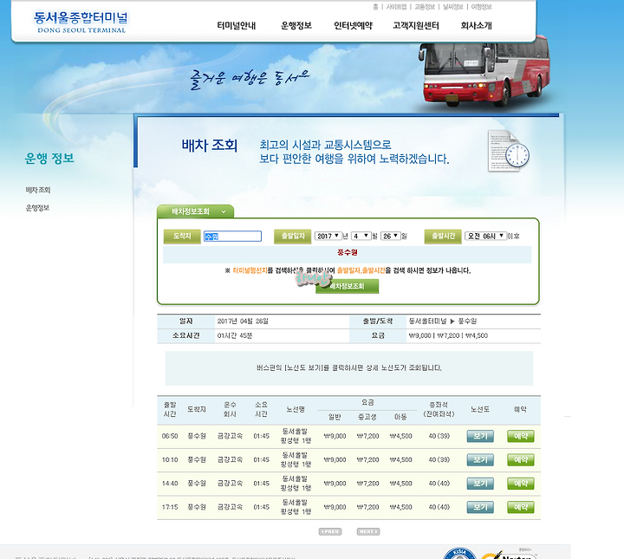Viewport: 624px width, 559px height.
Task: Click the 동서울종합터미널 logo
Action: (81, 23)
